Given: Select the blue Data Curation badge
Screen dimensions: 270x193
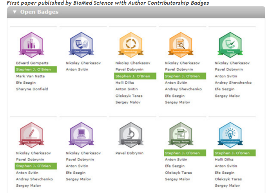Looking at the screenshot, I should [81, 45].
